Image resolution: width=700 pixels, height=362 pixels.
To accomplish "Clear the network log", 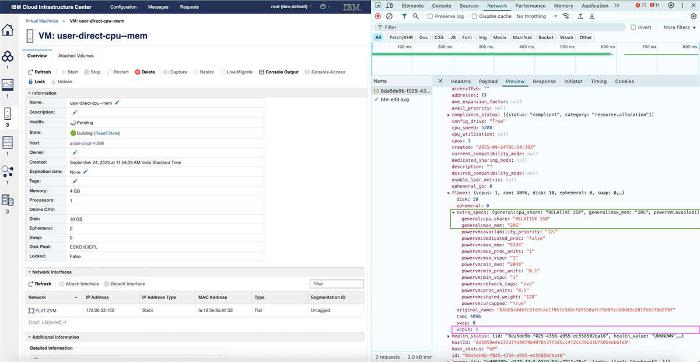I will [x=389, y=16].
